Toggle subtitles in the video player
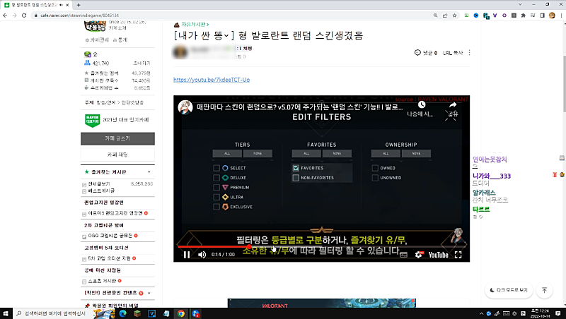 403,255
